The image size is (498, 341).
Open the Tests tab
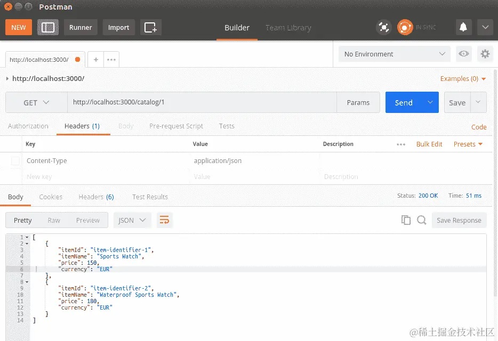(227, 126)
